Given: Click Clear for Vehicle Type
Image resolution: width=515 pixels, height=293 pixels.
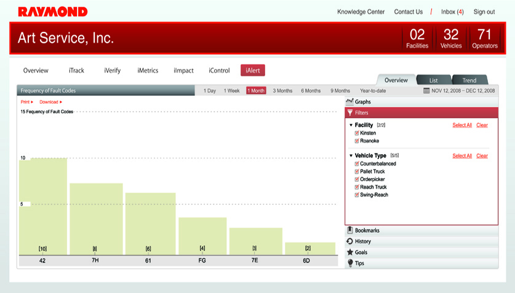Looking at the screenshot, I should point(482,155).
